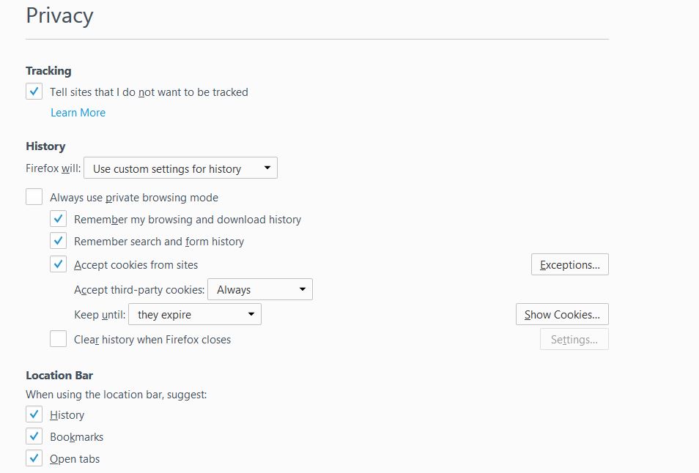Click the 'Accept cookies from sites' label text

136,265
